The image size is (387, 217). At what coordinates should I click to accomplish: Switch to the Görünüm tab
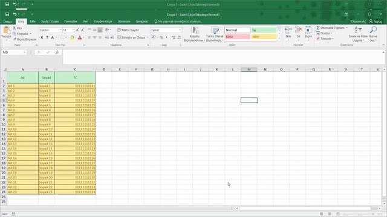(x=124, y=22)
